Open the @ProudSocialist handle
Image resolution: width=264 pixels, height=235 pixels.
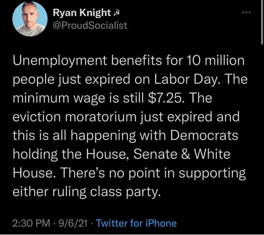tap(90, 25)
